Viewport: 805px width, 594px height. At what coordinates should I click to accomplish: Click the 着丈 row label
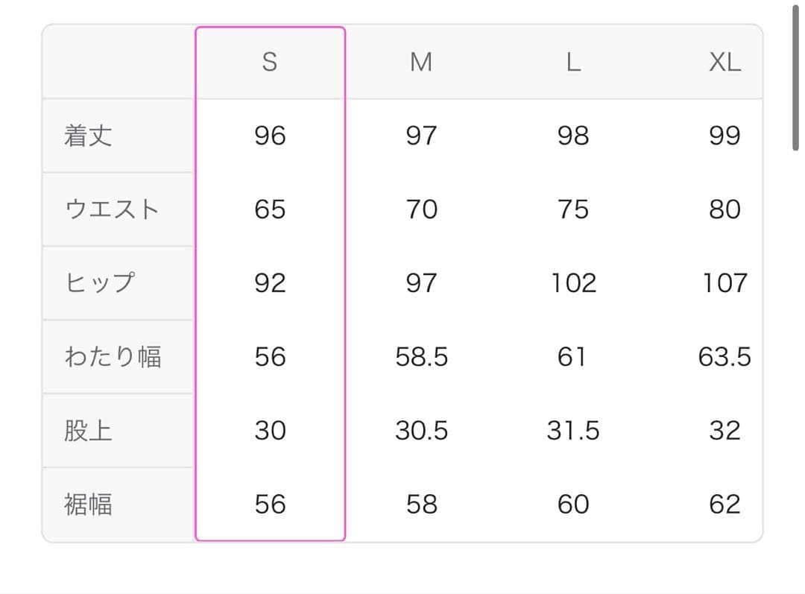coord(89,136)
